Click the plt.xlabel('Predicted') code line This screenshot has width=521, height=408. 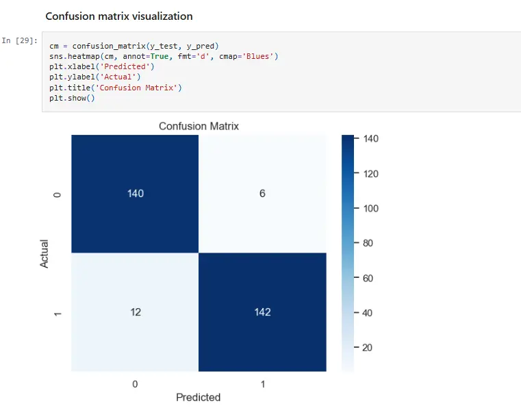101,66
